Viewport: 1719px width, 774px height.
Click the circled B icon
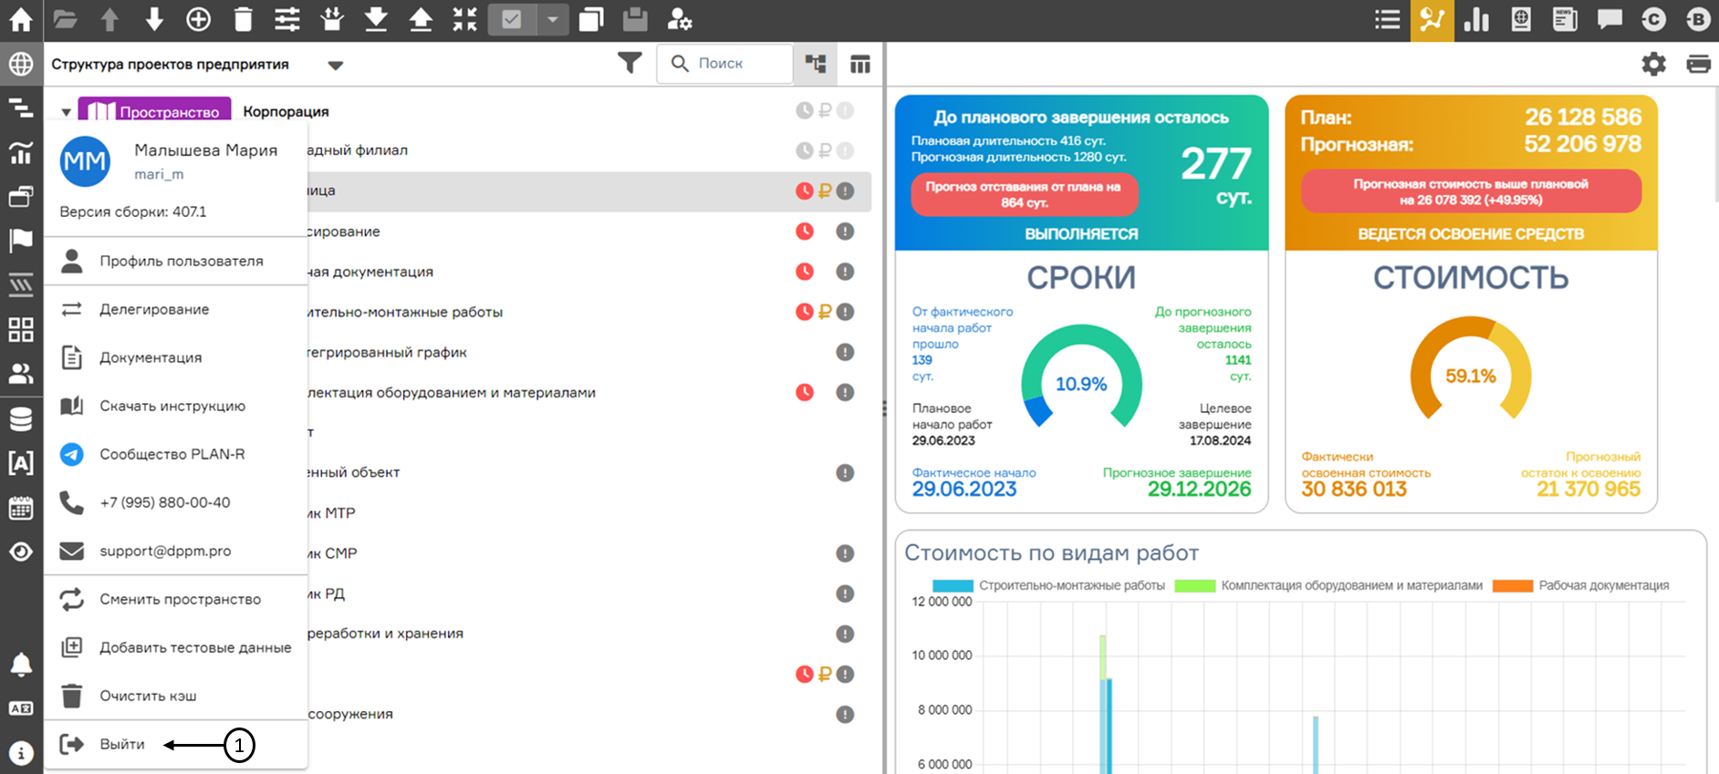tap(1698, 19)
